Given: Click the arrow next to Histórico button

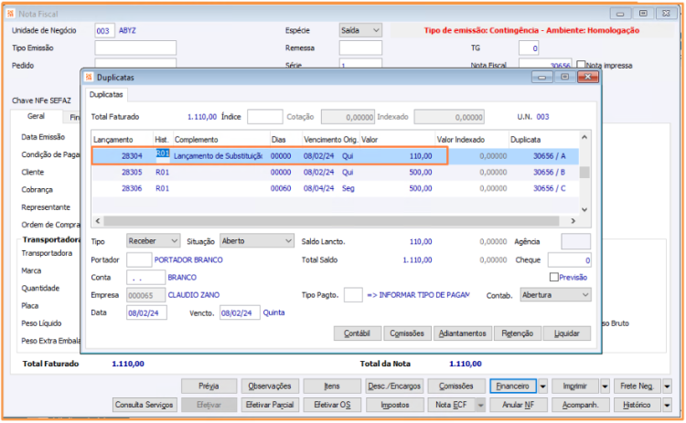Looking at the screenshot, I should [667, 404].
